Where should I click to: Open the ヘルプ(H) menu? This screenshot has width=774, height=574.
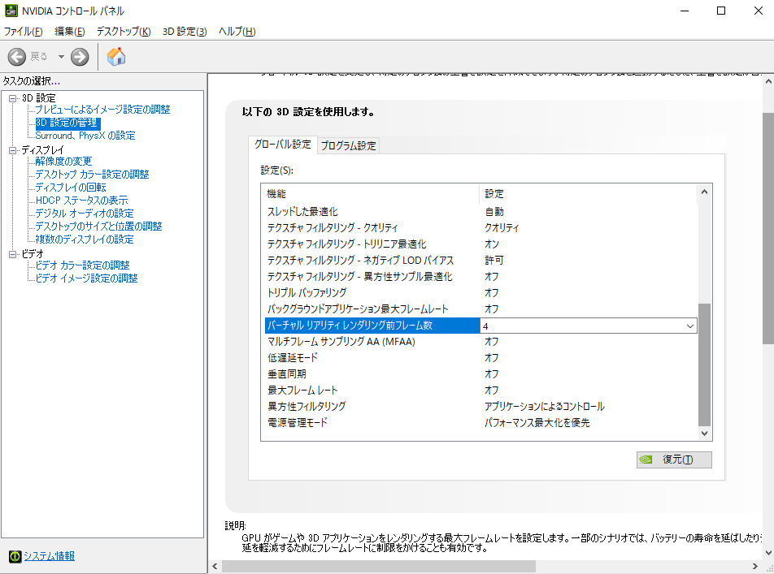pyautogui.click(x=237, y=32)
